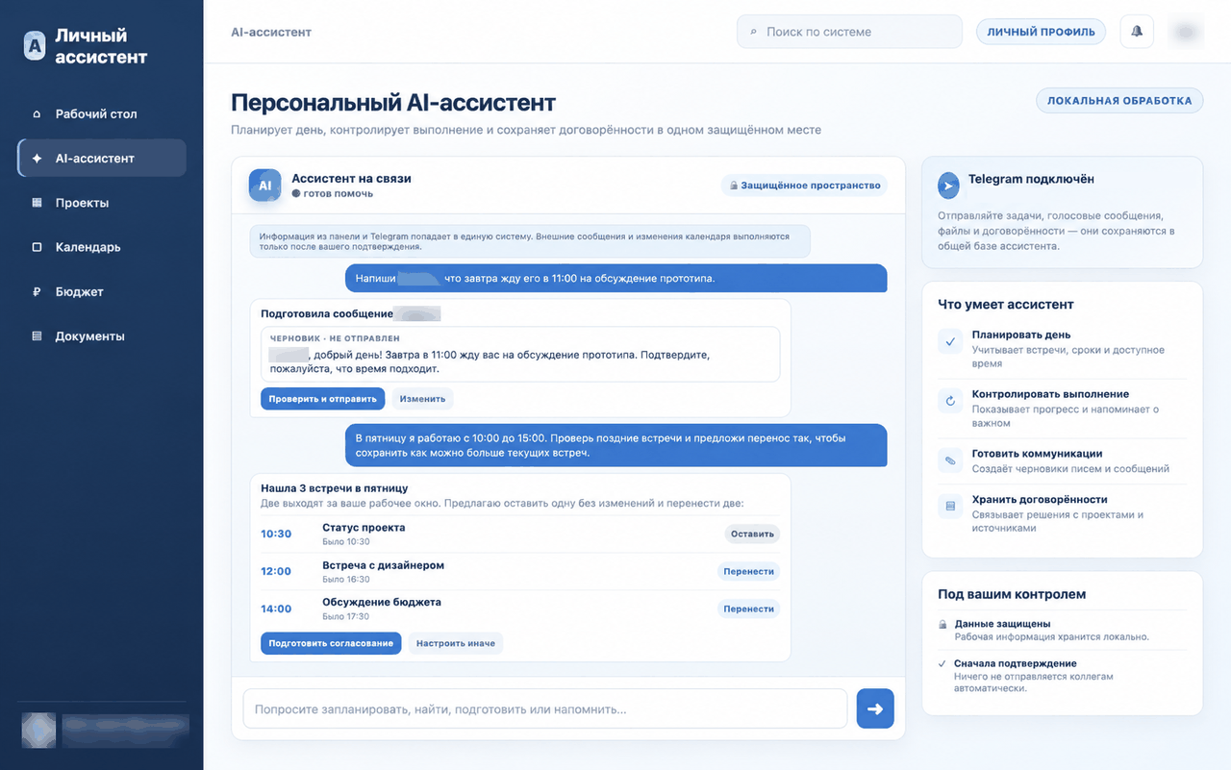The width and height of the screenshot is (1231, 770).
Task: Click the message input "Попросите запланировать…"
Action: point(544,709)
